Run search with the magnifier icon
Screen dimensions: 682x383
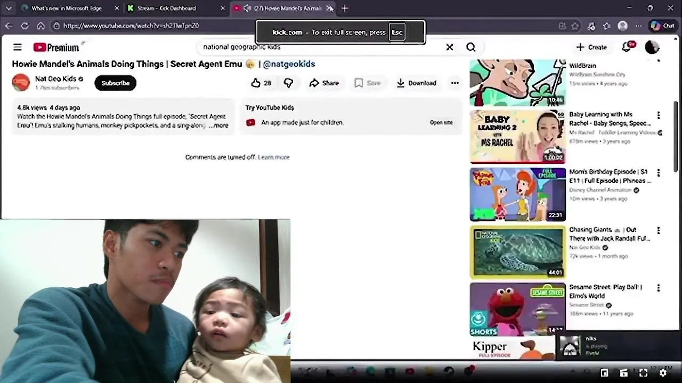point(471,47)
